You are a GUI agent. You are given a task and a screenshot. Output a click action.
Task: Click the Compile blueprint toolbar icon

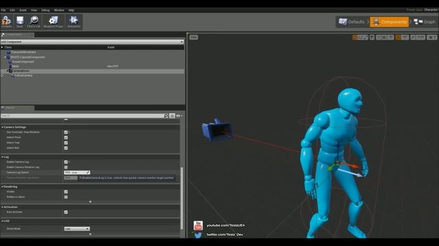pos(6,21)
